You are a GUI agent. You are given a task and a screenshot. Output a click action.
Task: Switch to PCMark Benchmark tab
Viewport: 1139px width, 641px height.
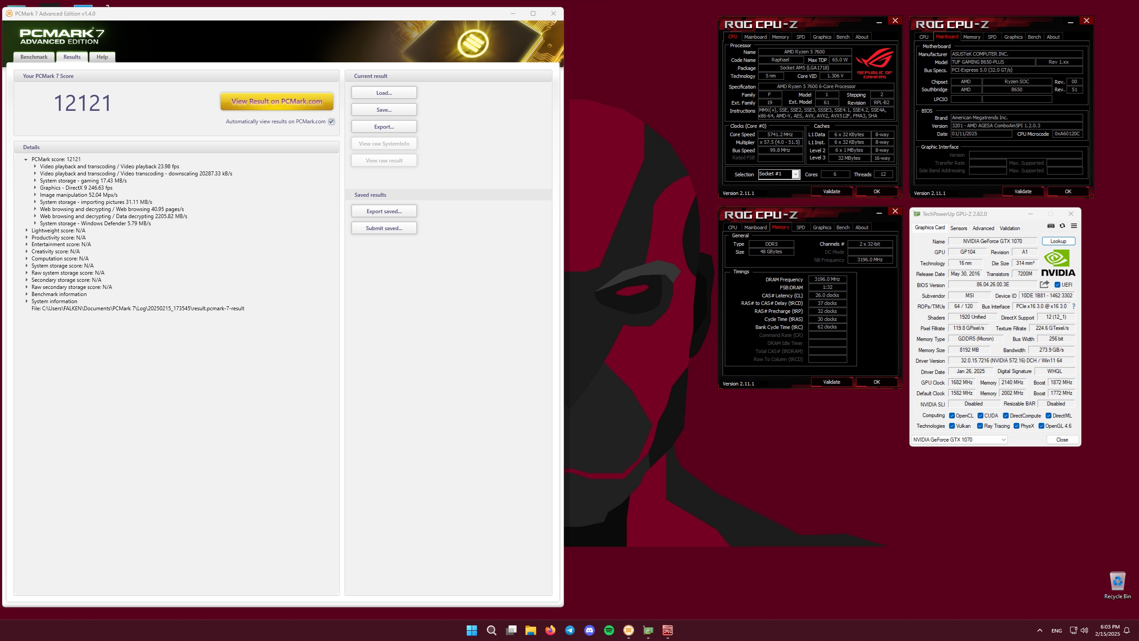point(34,57)
